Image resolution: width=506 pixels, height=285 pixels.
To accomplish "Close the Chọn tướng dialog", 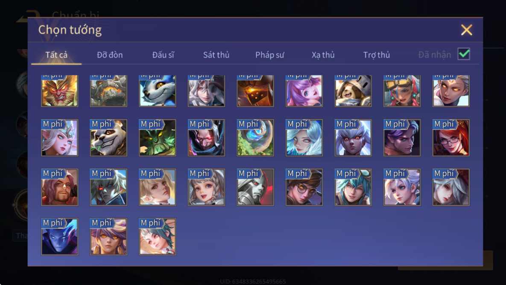I will (x=466, y=30).
